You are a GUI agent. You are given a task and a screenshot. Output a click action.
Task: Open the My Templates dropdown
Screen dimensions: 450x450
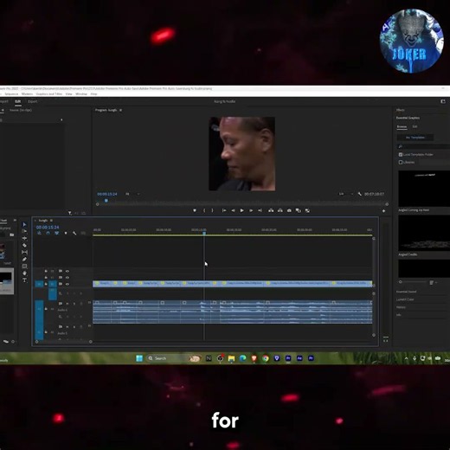pos(415,138)
